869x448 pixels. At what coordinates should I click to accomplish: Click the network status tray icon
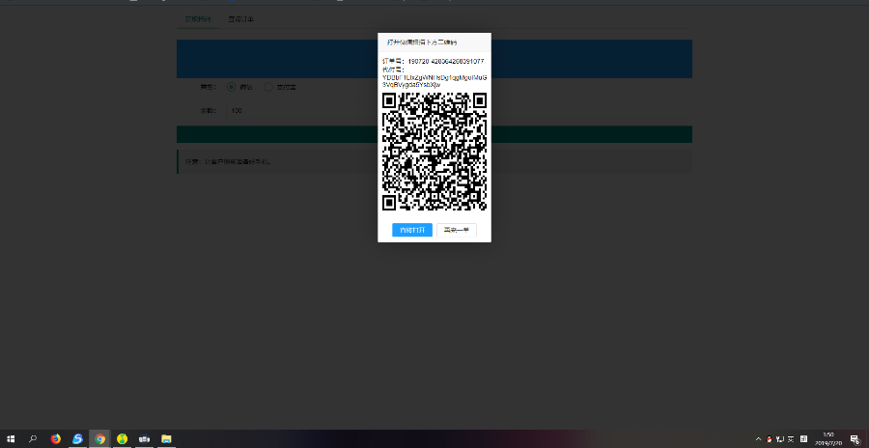pos(780,439)
